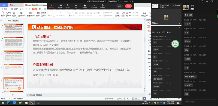Open the 允许学生发表评论 dropdown
Image resolution: width=218 pixels, height=106 pixels.
[x=159, y=37]
